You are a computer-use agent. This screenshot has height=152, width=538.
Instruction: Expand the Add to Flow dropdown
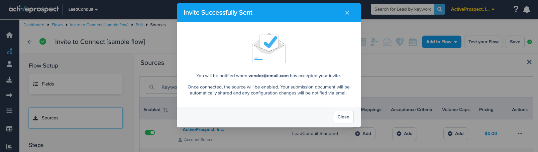coord(441,42)
